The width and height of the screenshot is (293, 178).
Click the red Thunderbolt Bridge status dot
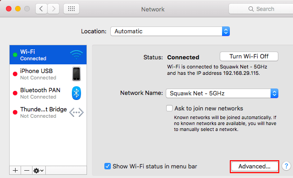(15, 112)
